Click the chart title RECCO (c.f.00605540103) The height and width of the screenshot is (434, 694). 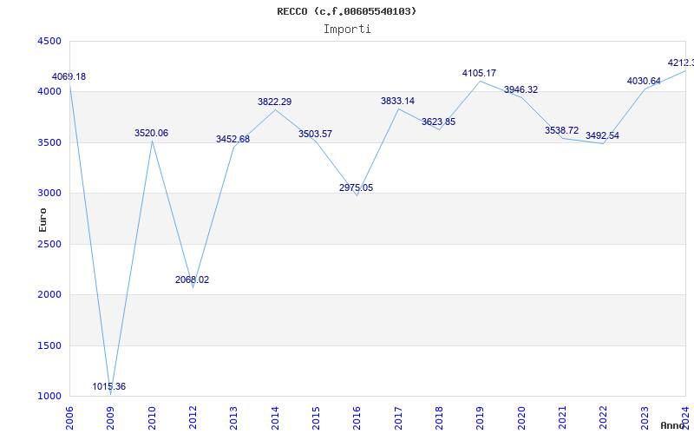[347, 11]
